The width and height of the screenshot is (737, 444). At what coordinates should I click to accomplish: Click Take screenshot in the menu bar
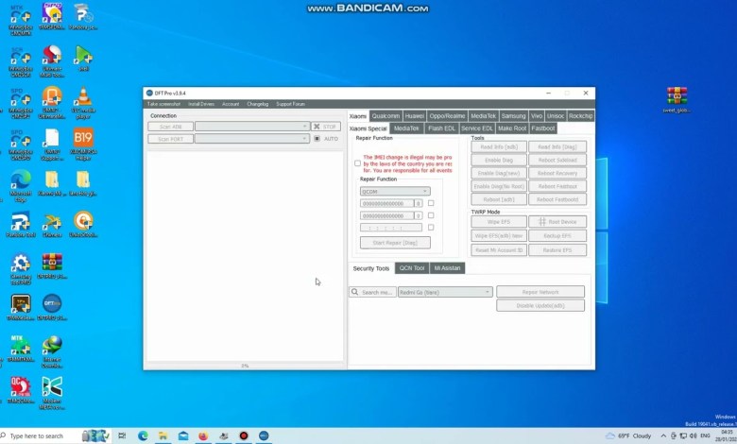pyautogui.click(x=163, y=104)
